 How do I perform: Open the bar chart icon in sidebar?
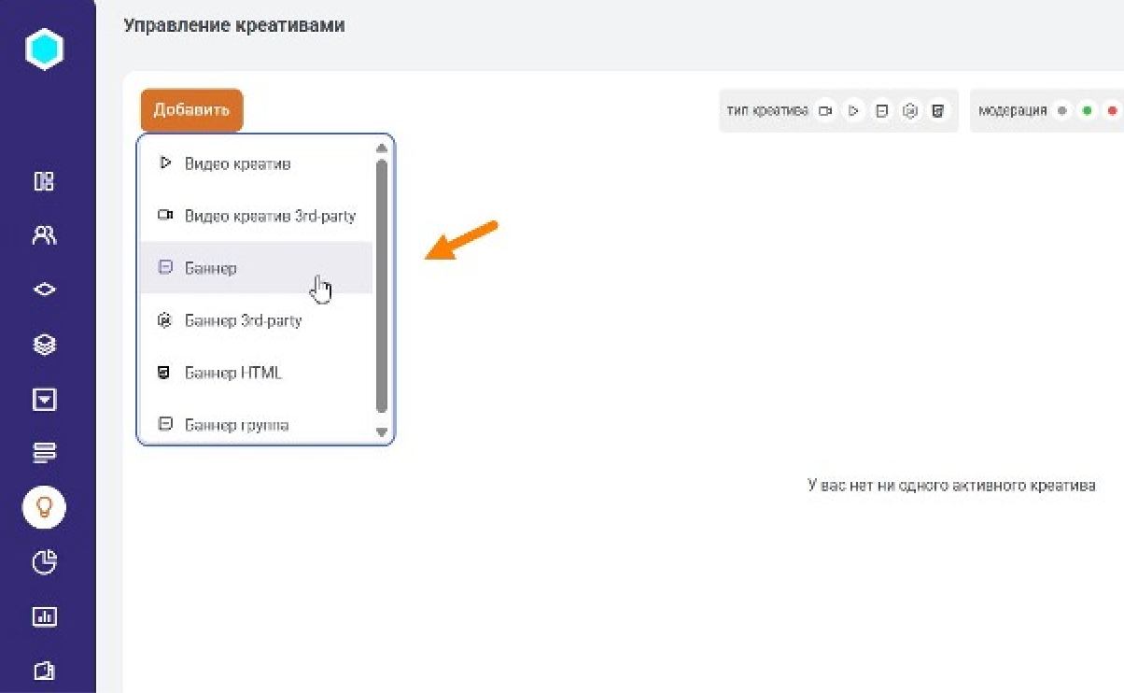pyautogui.click(x=44, y=616)
